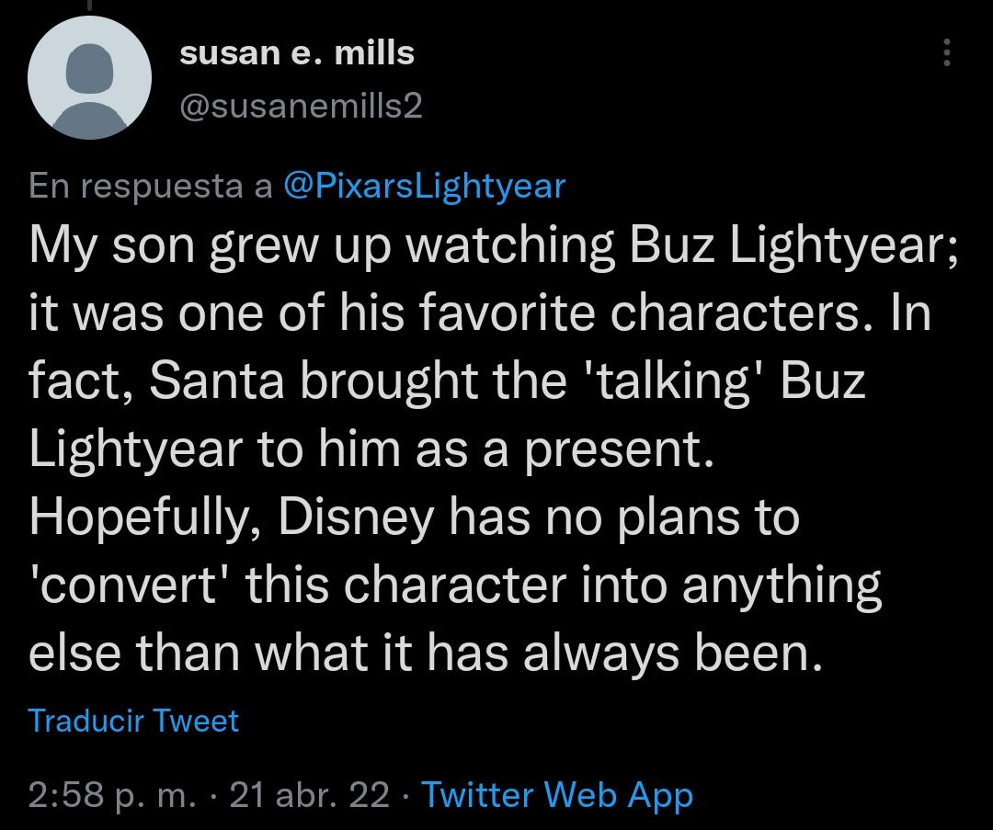Click the tweet's final line ending "always been."
Screen dimensions: 993x830
coord(424,654)
